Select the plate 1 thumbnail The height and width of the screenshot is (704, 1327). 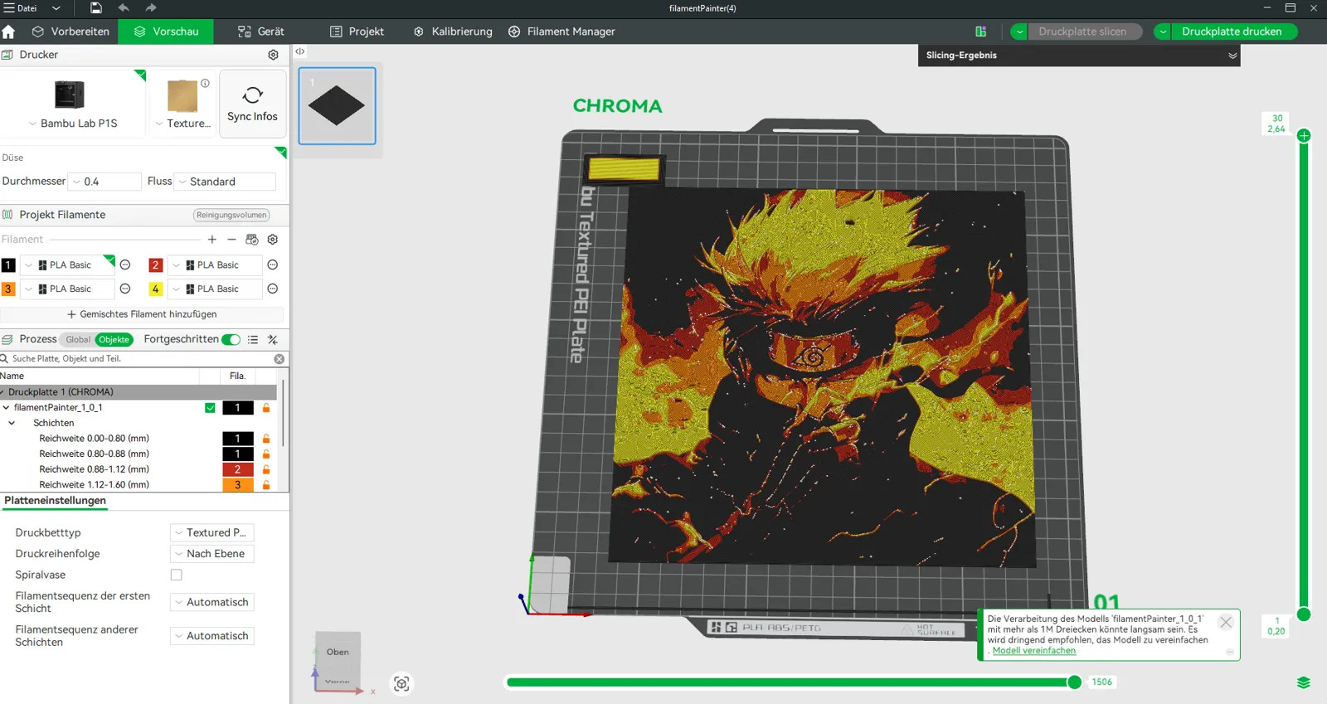pyautogui.click(x=337, y=106)
